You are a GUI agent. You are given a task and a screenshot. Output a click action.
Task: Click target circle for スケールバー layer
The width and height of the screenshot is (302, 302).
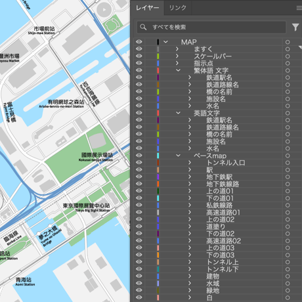coord(288,56)
